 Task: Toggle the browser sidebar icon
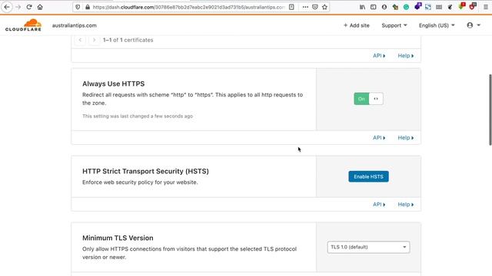coord(374,7)
